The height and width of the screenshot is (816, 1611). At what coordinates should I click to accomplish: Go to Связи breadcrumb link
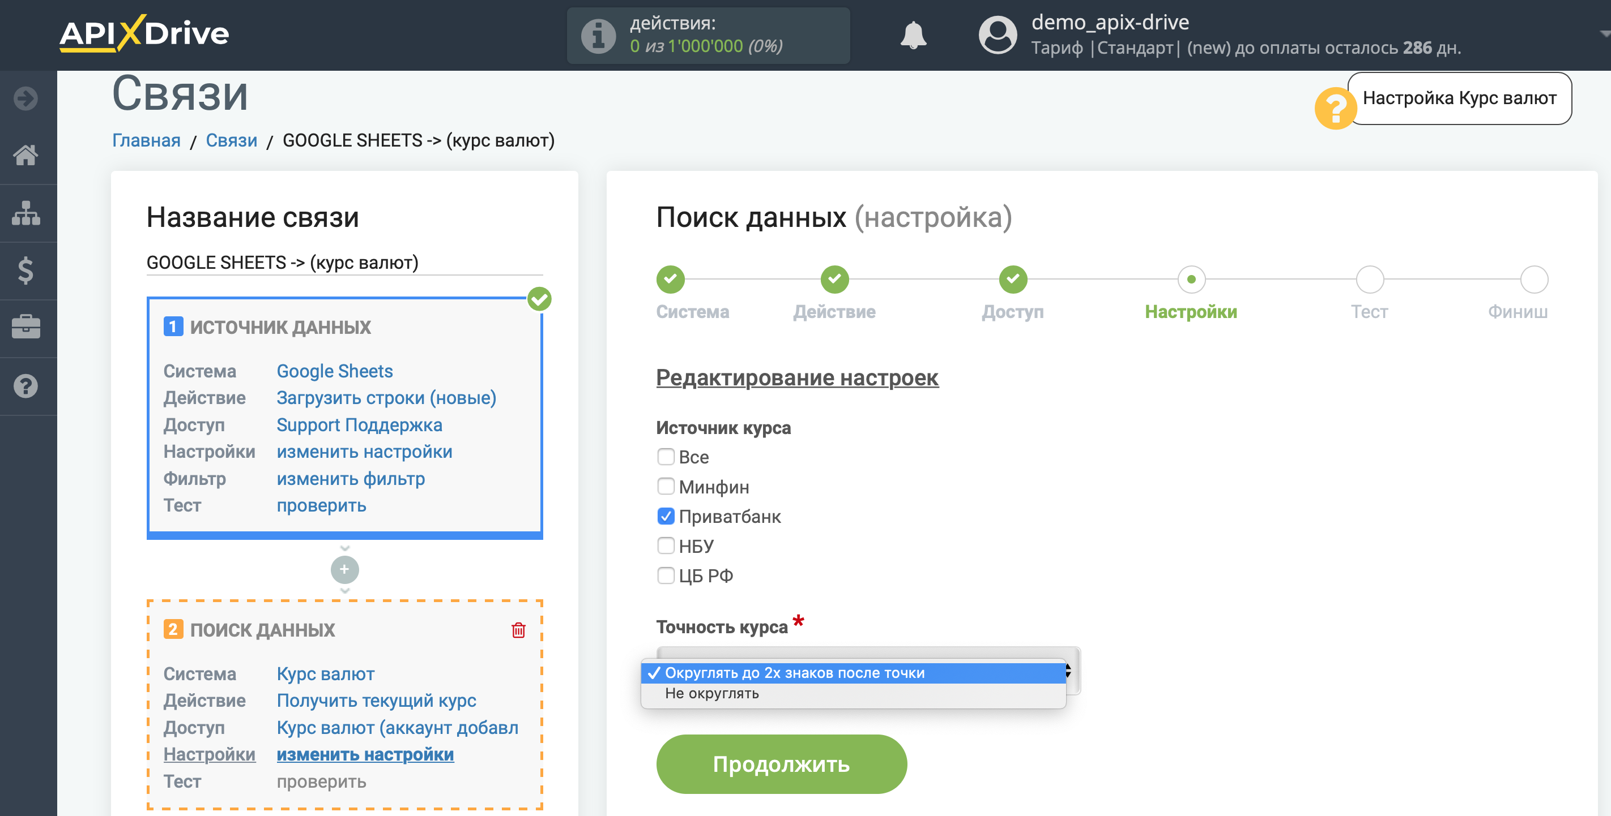(231, 140)
